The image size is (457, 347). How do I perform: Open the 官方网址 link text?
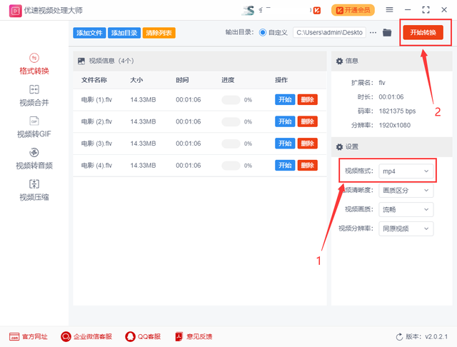[x=35, y=337]
